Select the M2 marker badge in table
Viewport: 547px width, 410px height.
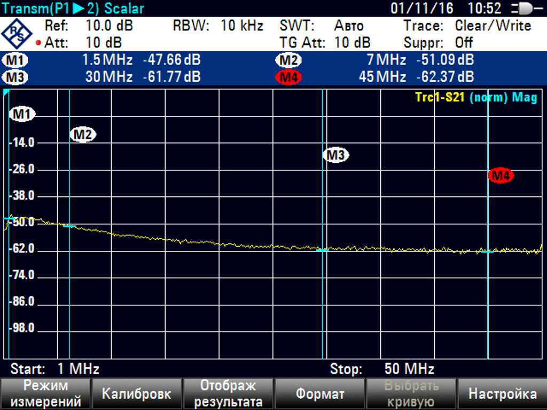[288, 60]
